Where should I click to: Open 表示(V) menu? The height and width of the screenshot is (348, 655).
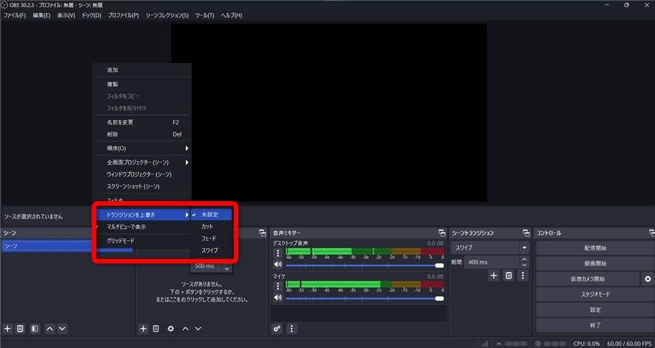click(x=66, y=16)
